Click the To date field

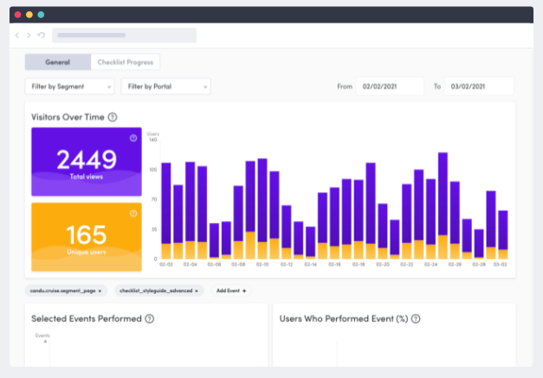pos(478,86)
